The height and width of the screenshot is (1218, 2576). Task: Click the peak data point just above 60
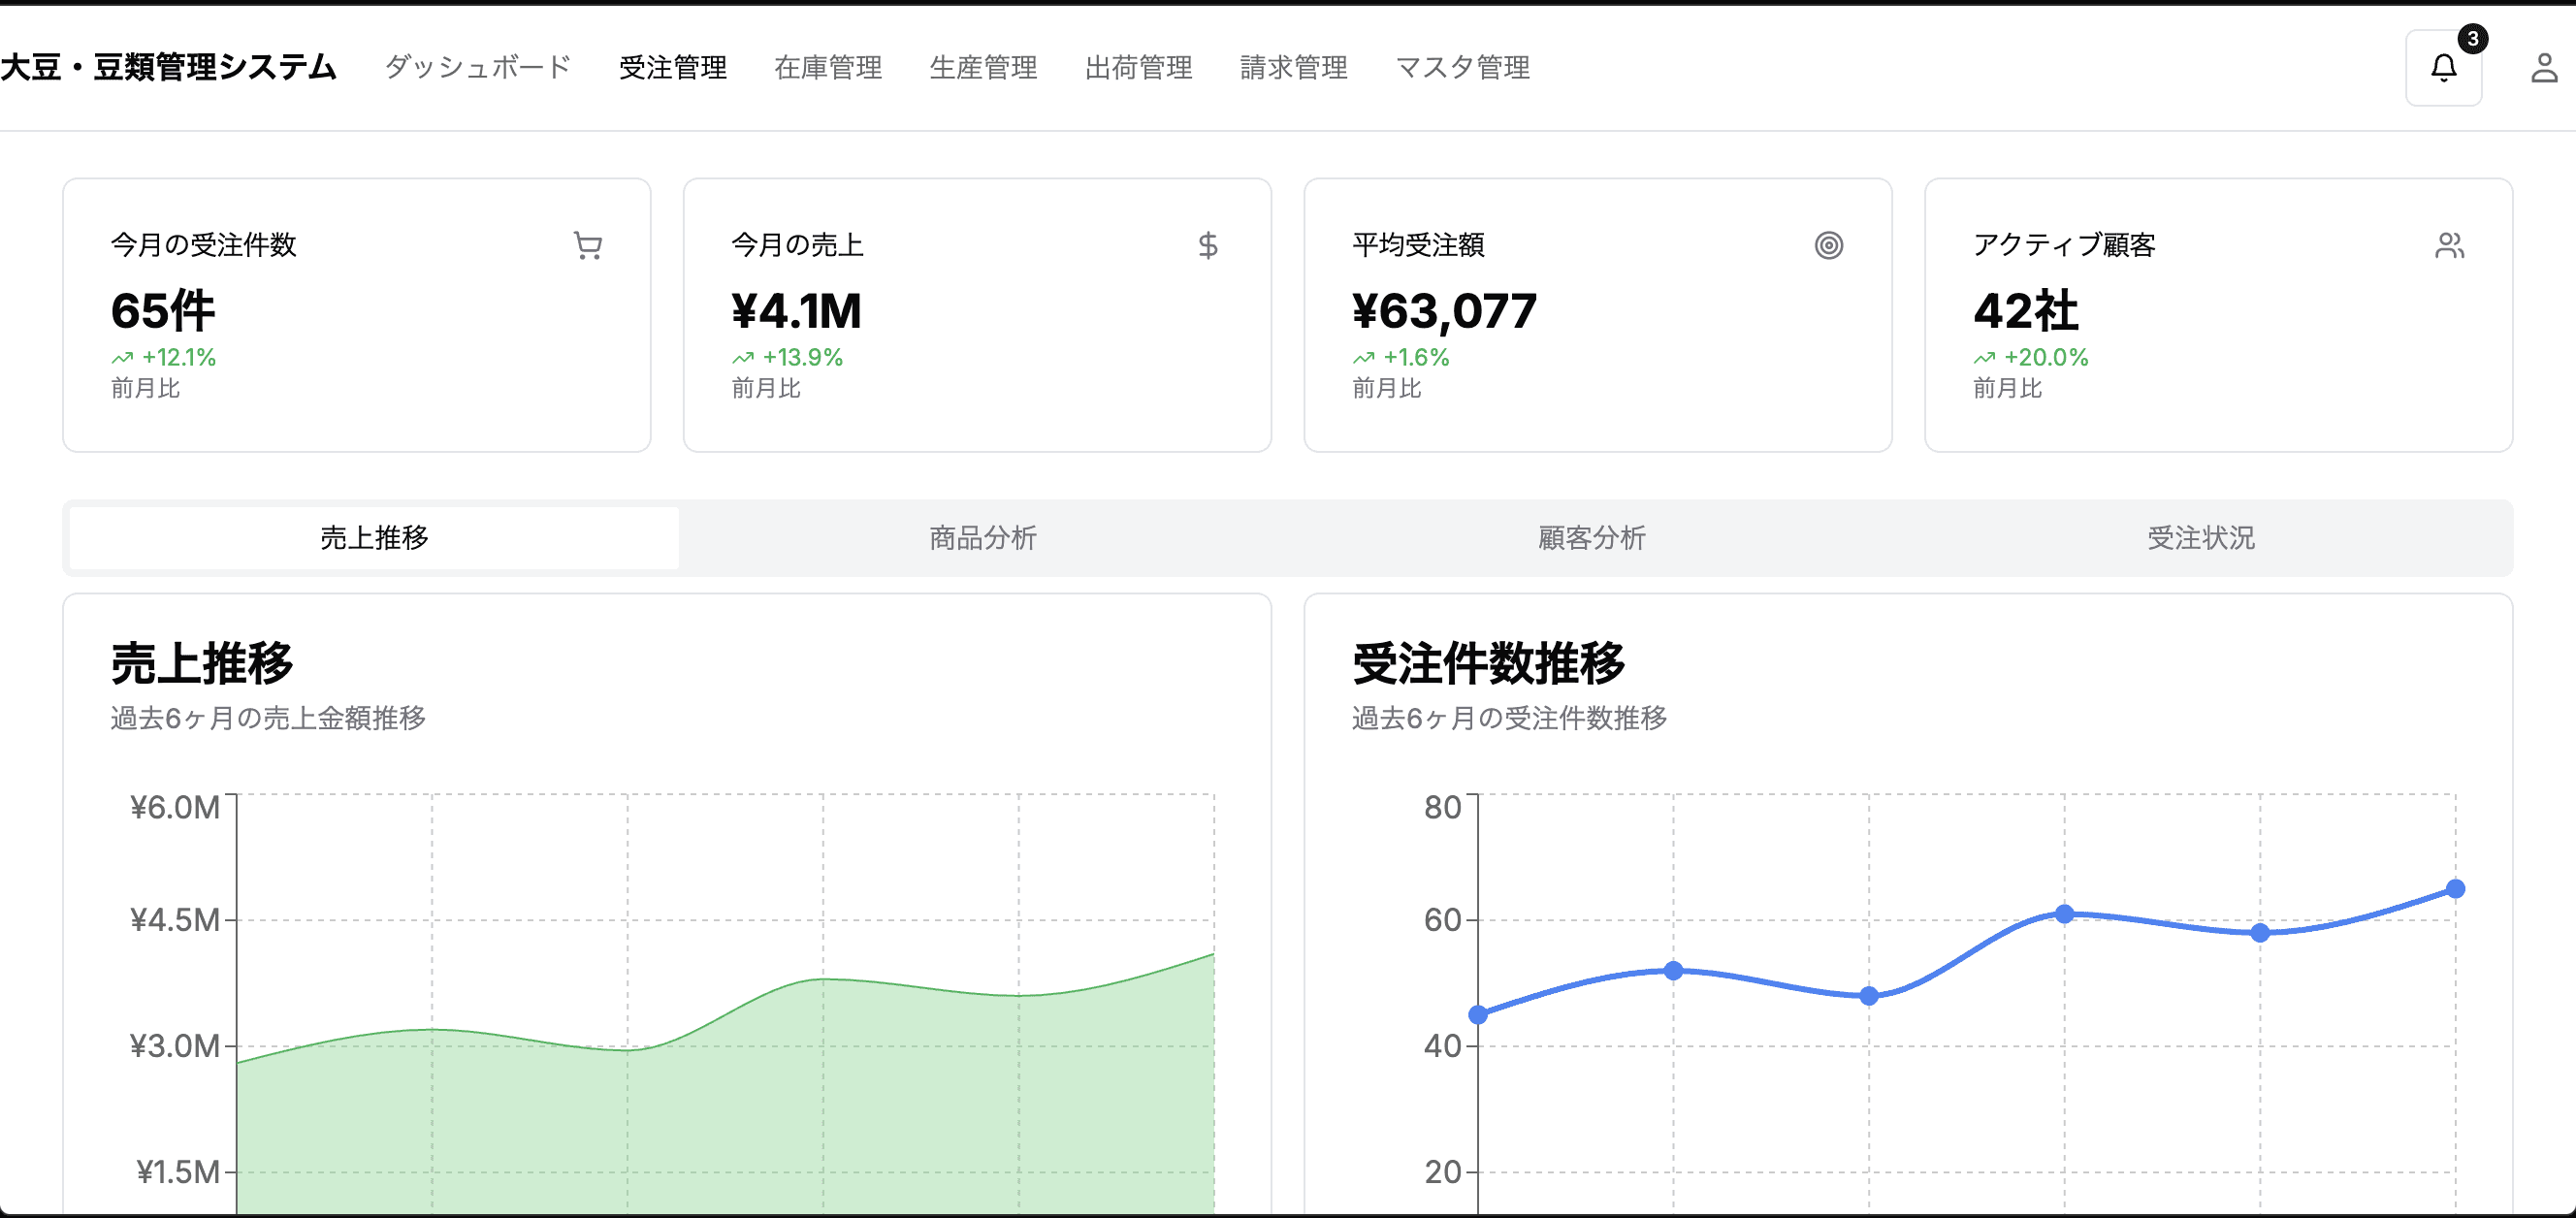2064,914
